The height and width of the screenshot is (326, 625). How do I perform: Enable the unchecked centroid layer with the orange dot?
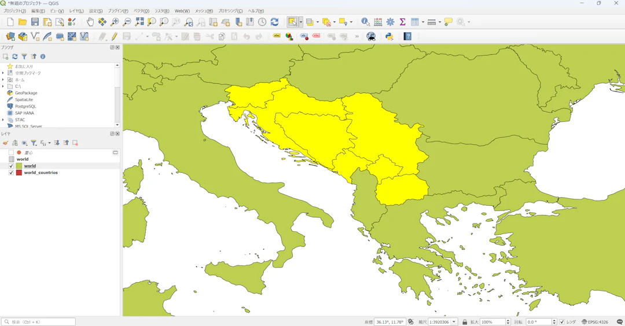tap(11, 153)
